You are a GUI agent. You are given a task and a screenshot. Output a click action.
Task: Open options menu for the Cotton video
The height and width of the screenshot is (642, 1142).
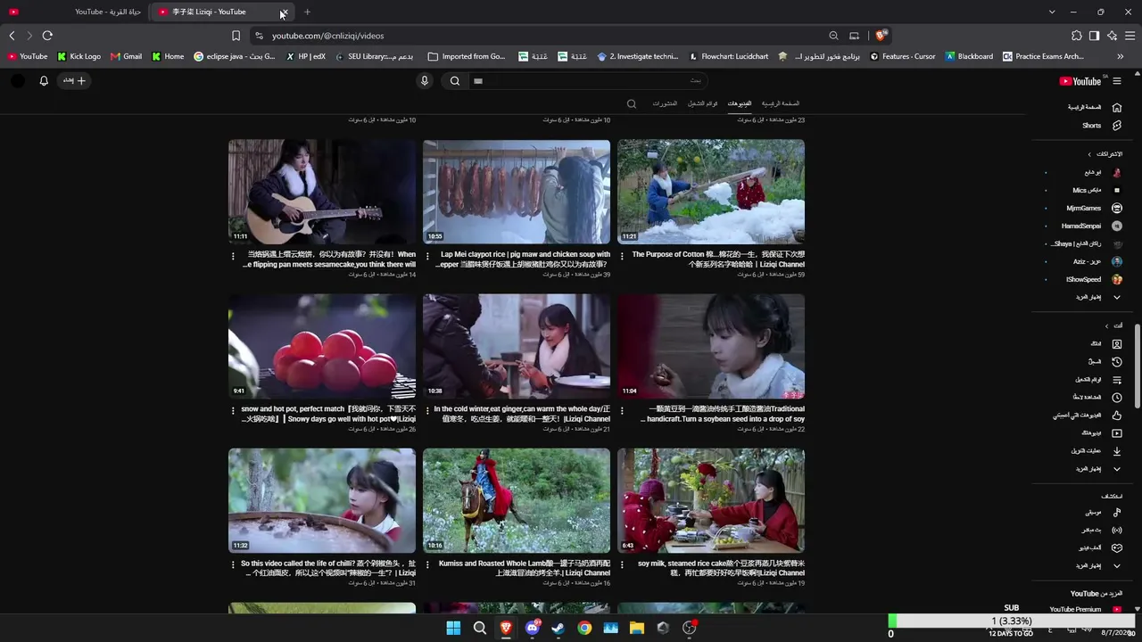pyautogui.click(x=623, y=259)
